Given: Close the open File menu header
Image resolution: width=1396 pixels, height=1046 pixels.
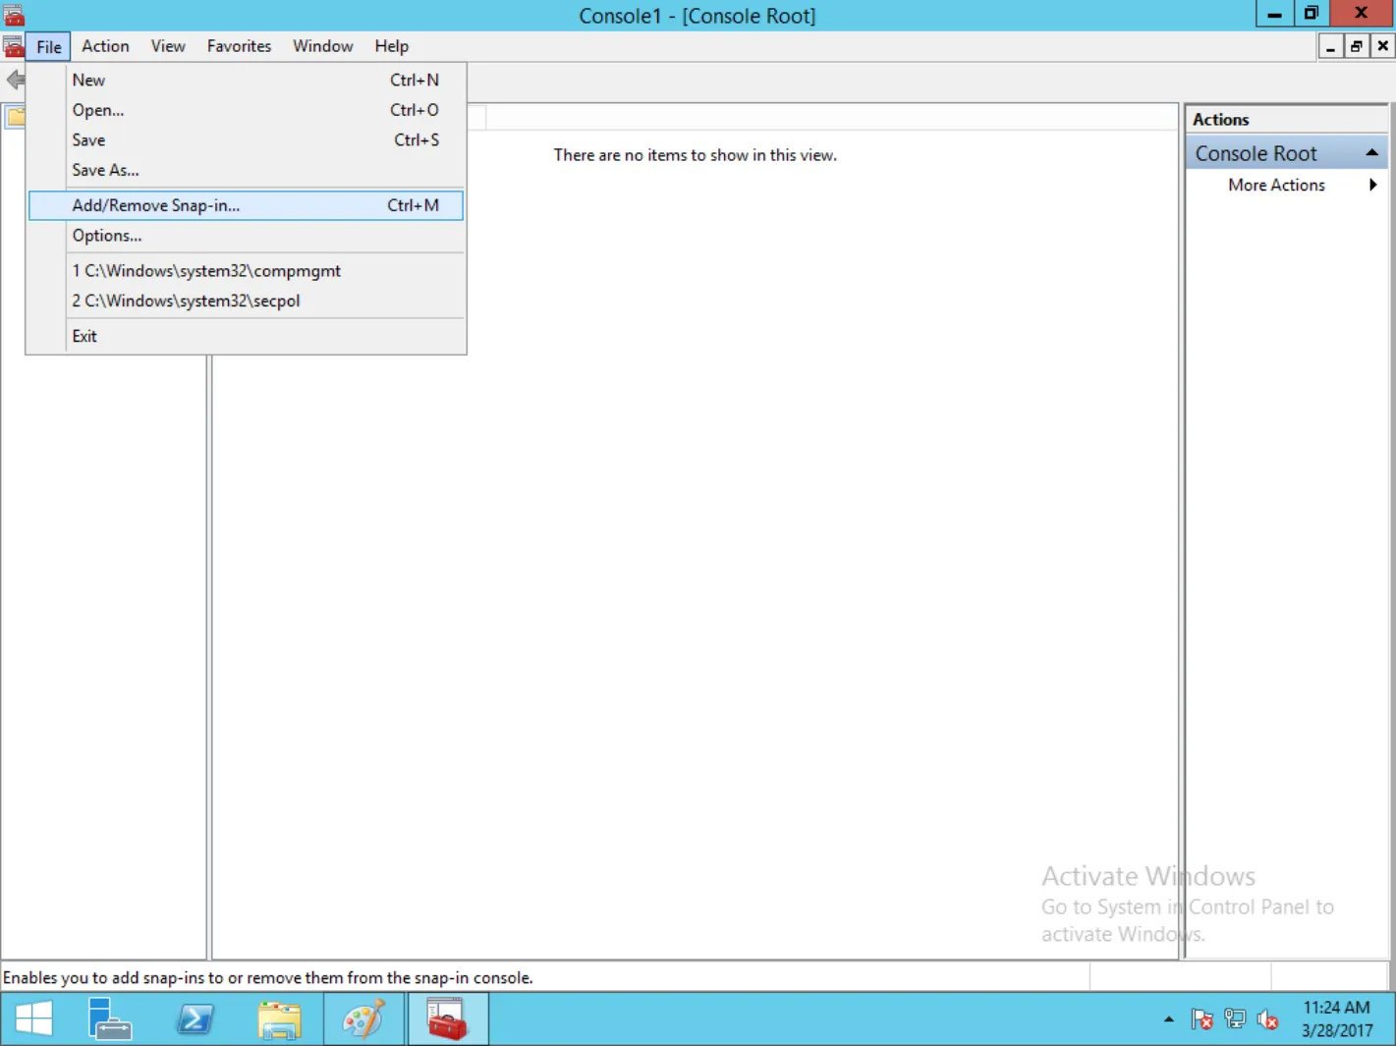Looking at the screenshot, I should tap(48, 47).
